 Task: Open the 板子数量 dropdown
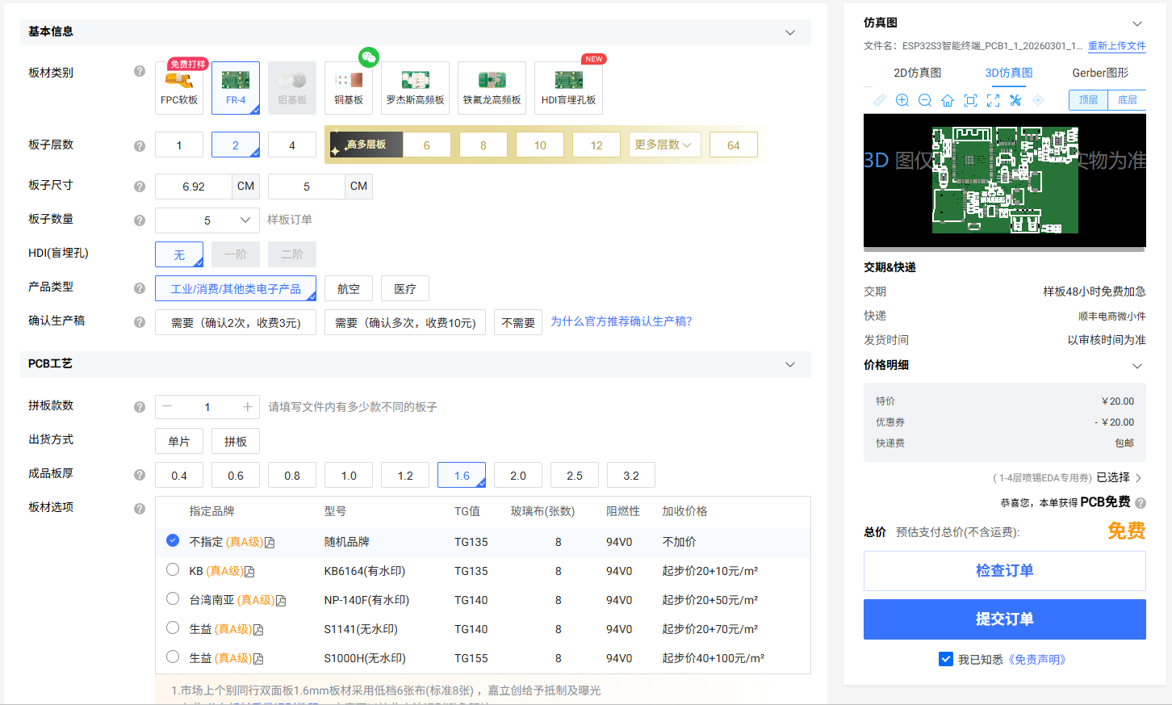click(207, 220)
